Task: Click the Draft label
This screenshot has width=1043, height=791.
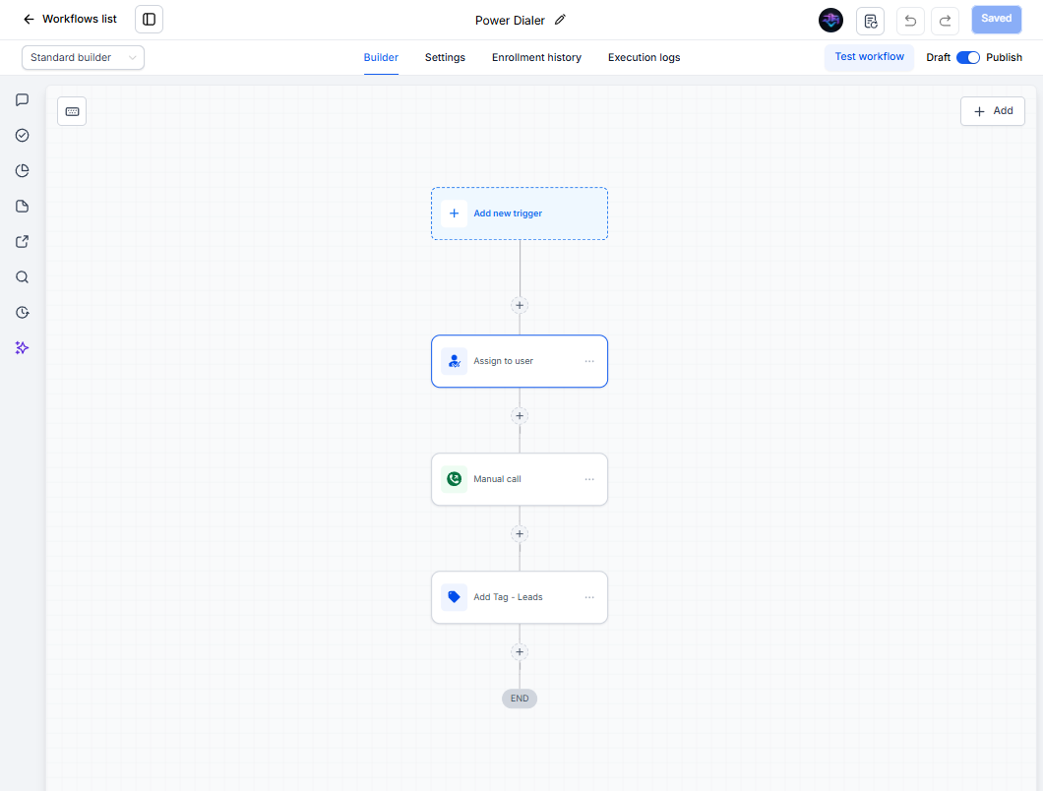Action: coord(938,57)
